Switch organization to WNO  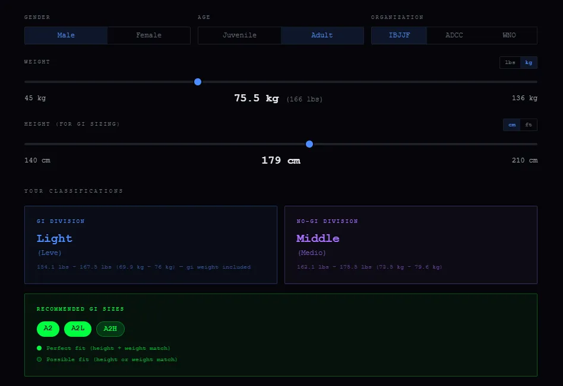tap(509, 36)
